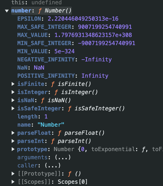
Task: Select the EPSILON property row
Action: [68, 19]
